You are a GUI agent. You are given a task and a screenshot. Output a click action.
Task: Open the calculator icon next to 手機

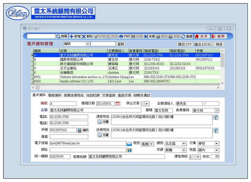(80, 130)
